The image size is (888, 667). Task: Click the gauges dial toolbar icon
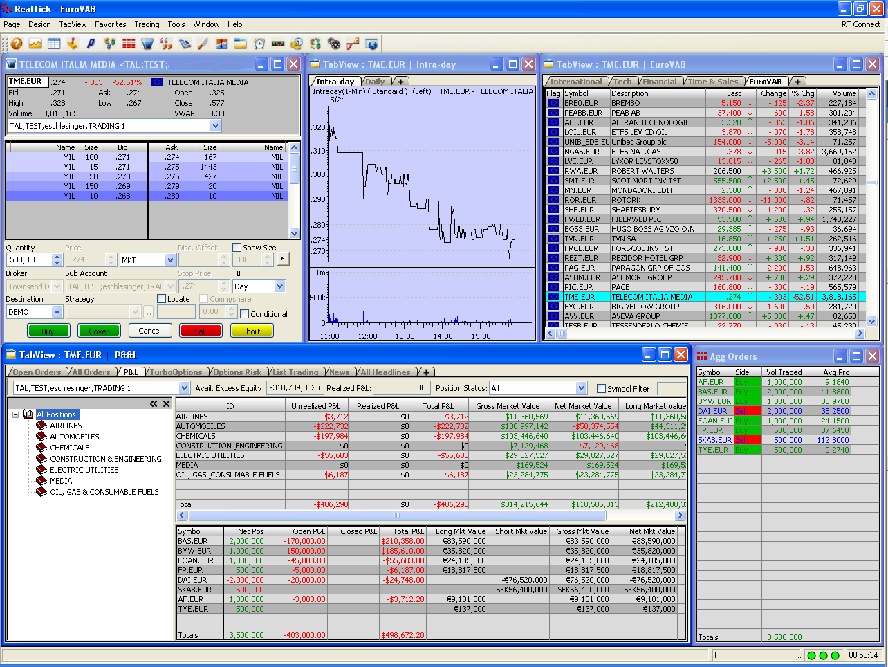(334, 44)
